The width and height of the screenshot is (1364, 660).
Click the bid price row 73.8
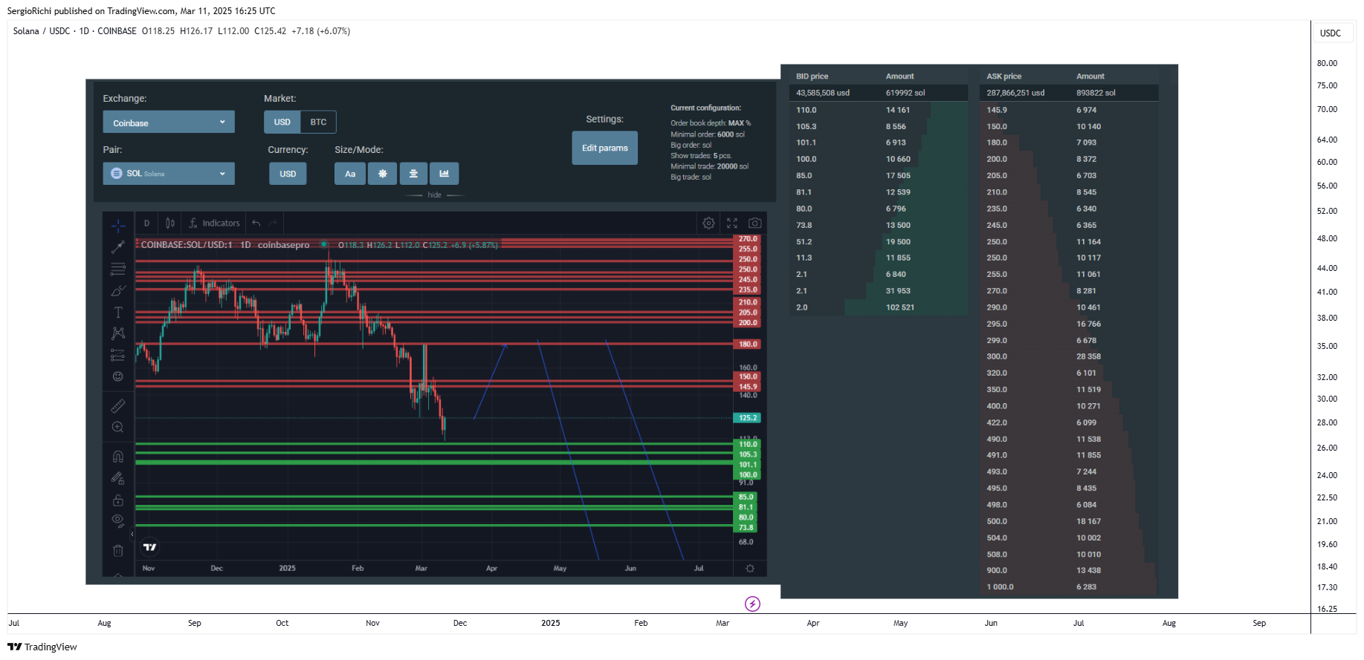[x=804, y=225]
